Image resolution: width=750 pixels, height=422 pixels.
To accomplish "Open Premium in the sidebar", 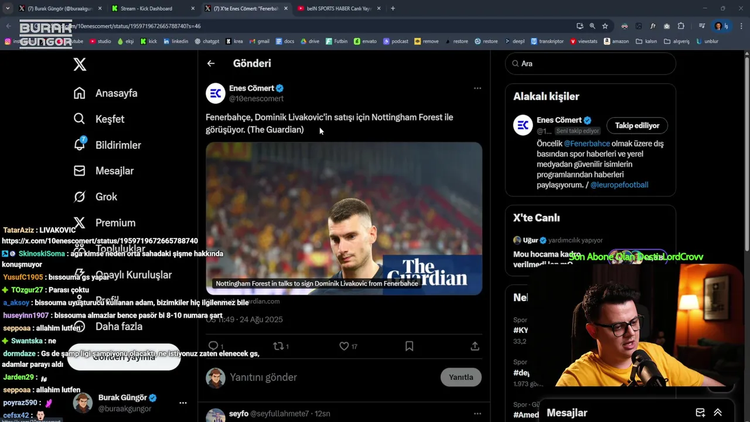I will click(x=104, y=223).
